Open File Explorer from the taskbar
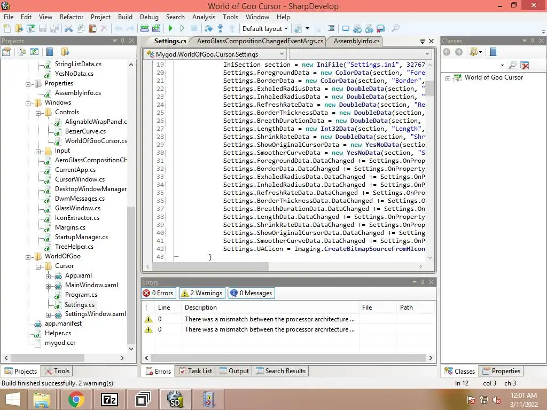The width and height of the screenshot is (547, 410). click(42, 399)
